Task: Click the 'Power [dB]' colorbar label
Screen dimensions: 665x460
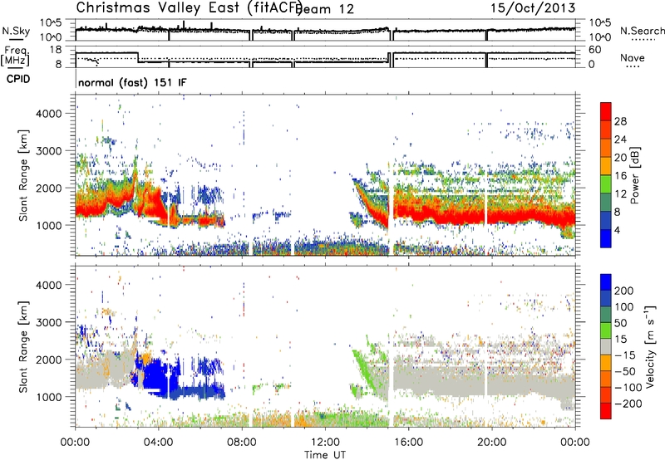Action: tap(634, 175)
